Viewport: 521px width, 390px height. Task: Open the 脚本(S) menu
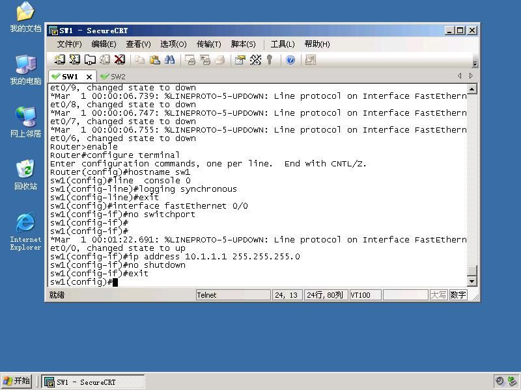pos(243,44)
